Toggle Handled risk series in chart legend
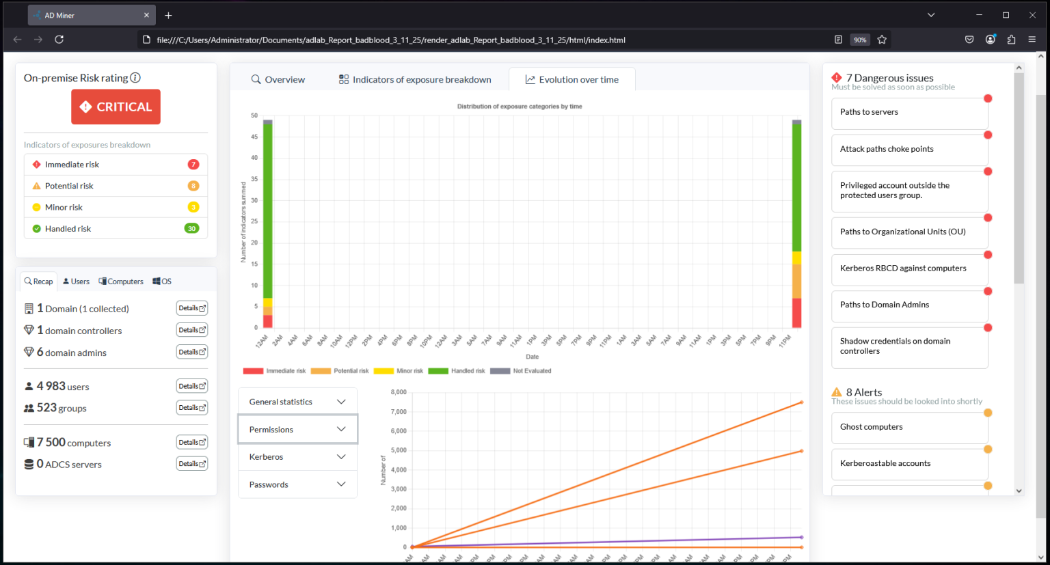This screenshot has width=1050, height=565. (x=457, y=371)
